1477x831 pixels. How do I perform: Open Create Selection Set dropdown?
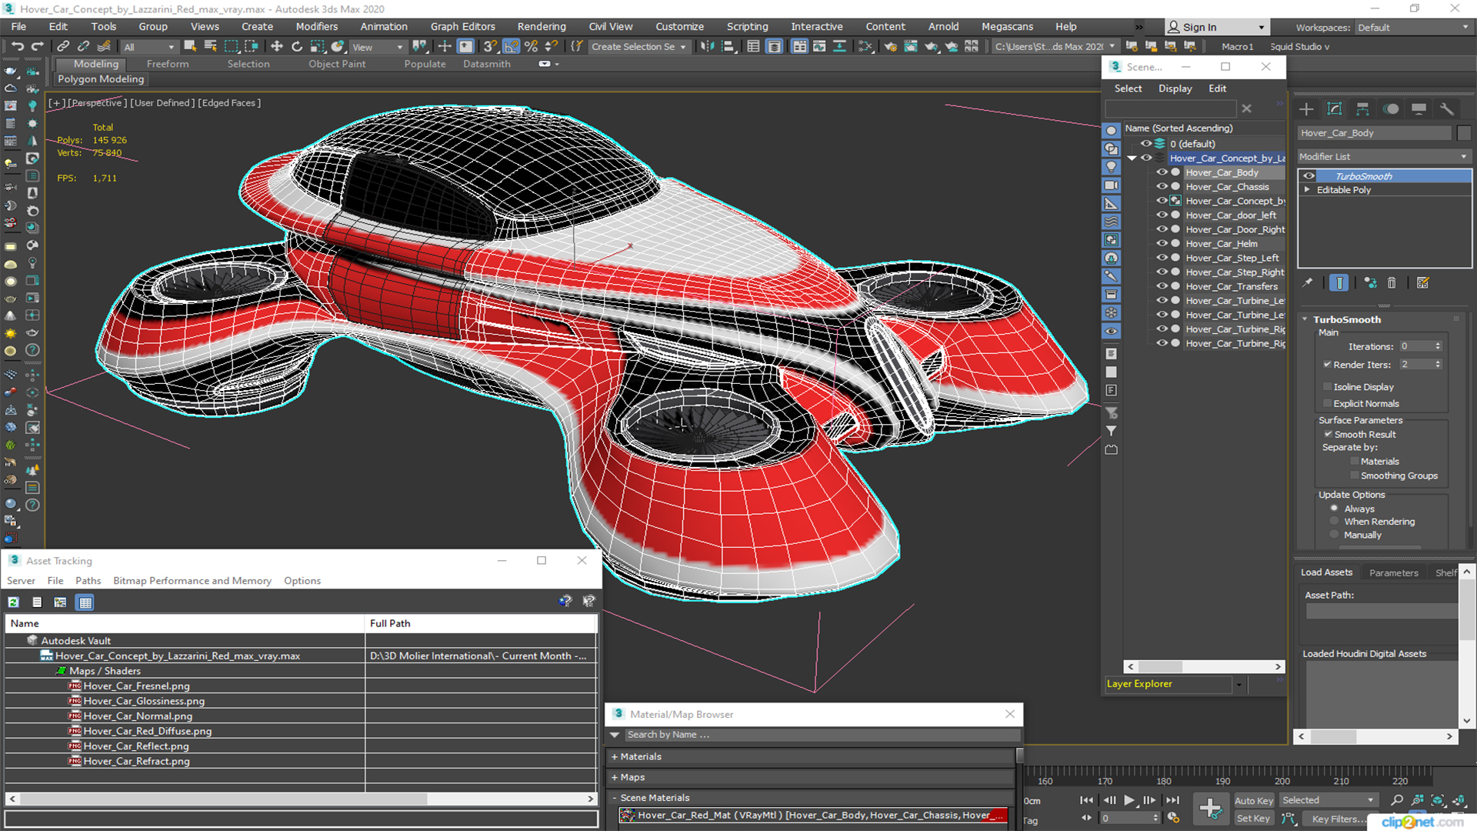(638, 47)
